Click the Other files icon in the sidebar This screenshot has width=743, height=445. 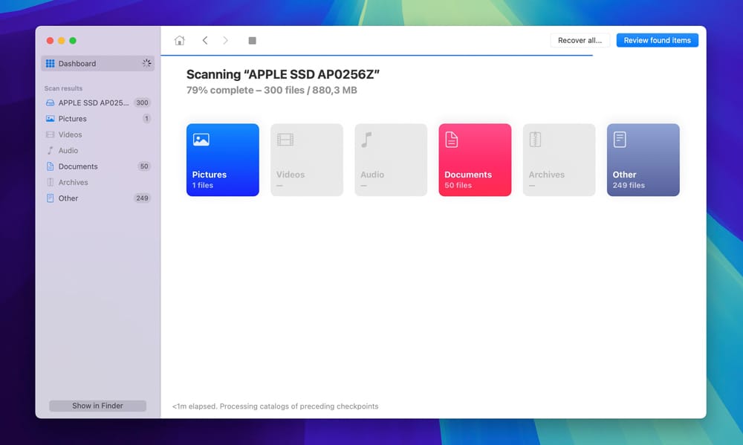pyautogui.click(x=49, y=198)
